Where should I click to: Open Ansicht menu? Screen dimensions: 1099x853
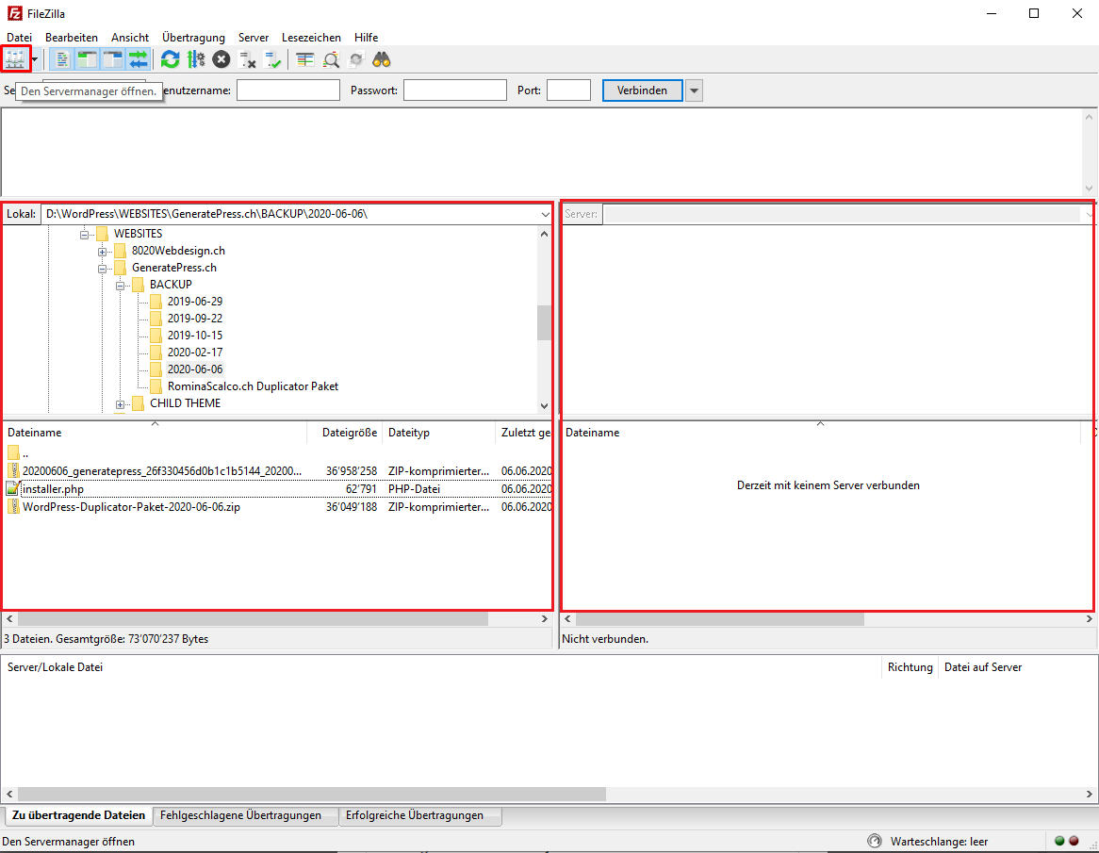(x=130, y=37)
